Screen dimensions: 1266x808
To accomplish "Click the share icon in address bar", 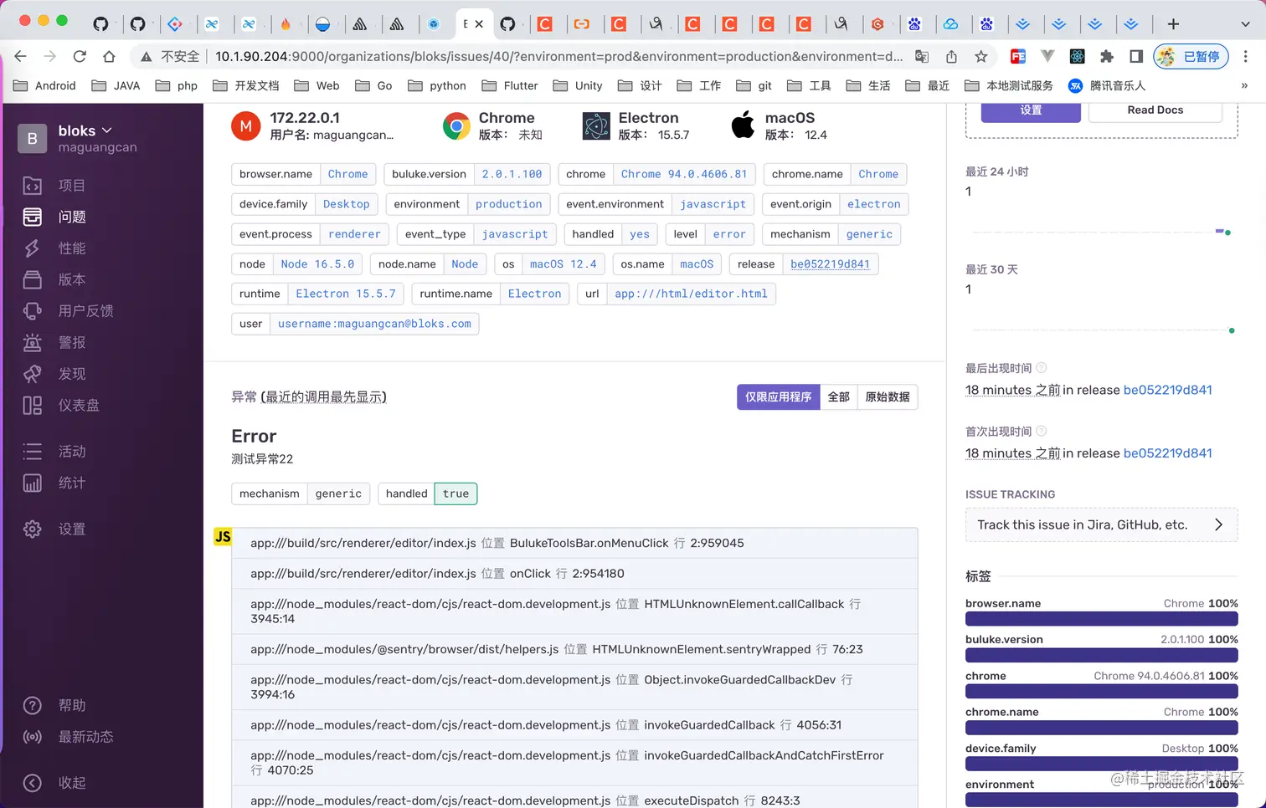I will (x=951, y=56).
